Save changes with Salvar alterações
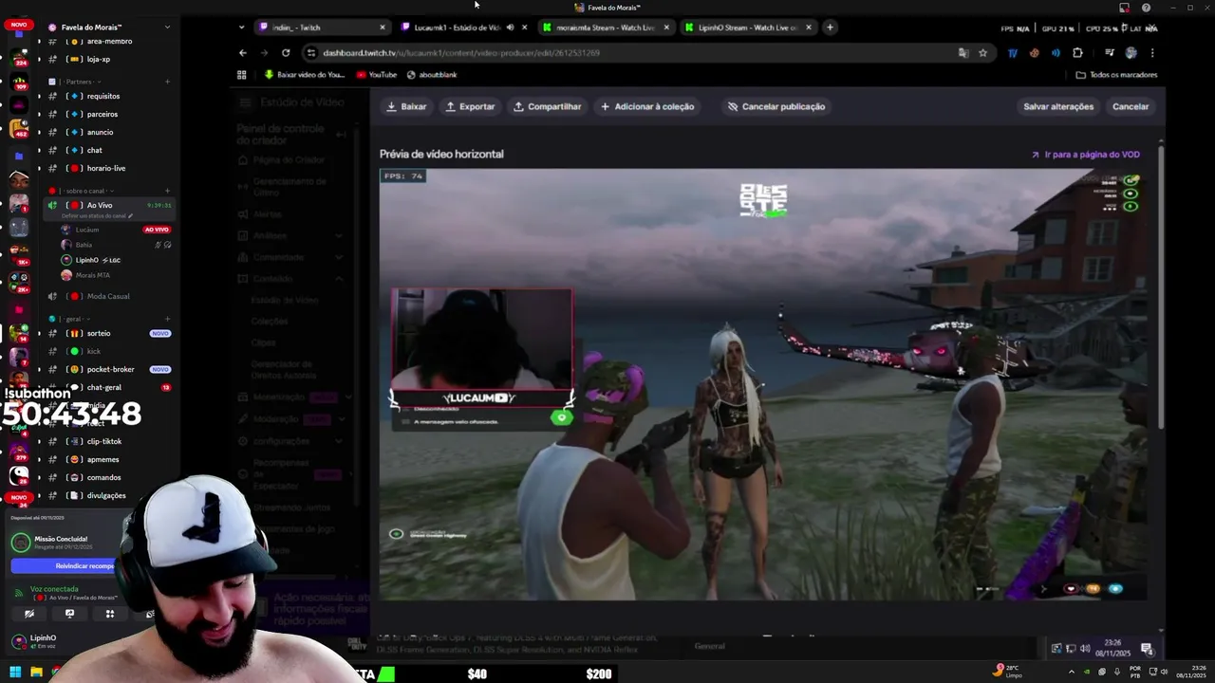 coord(1058,106)
